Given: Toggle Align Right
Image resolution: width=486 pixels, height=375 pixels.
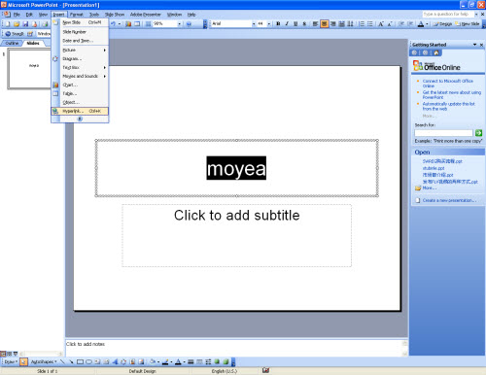Looking at the screenshot, I should [333, 23].
